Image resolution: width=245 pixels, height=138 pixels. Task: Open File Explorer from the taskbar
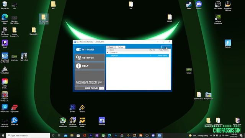tap(72, 135)
